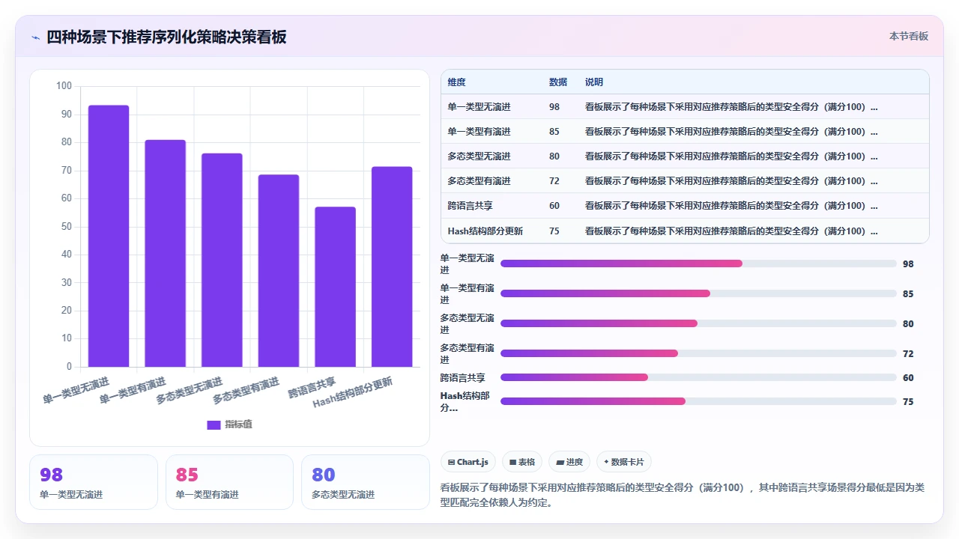Screen dimensions: 959x539
Task: Click y-axis label 100
Action: pos(64,86)
